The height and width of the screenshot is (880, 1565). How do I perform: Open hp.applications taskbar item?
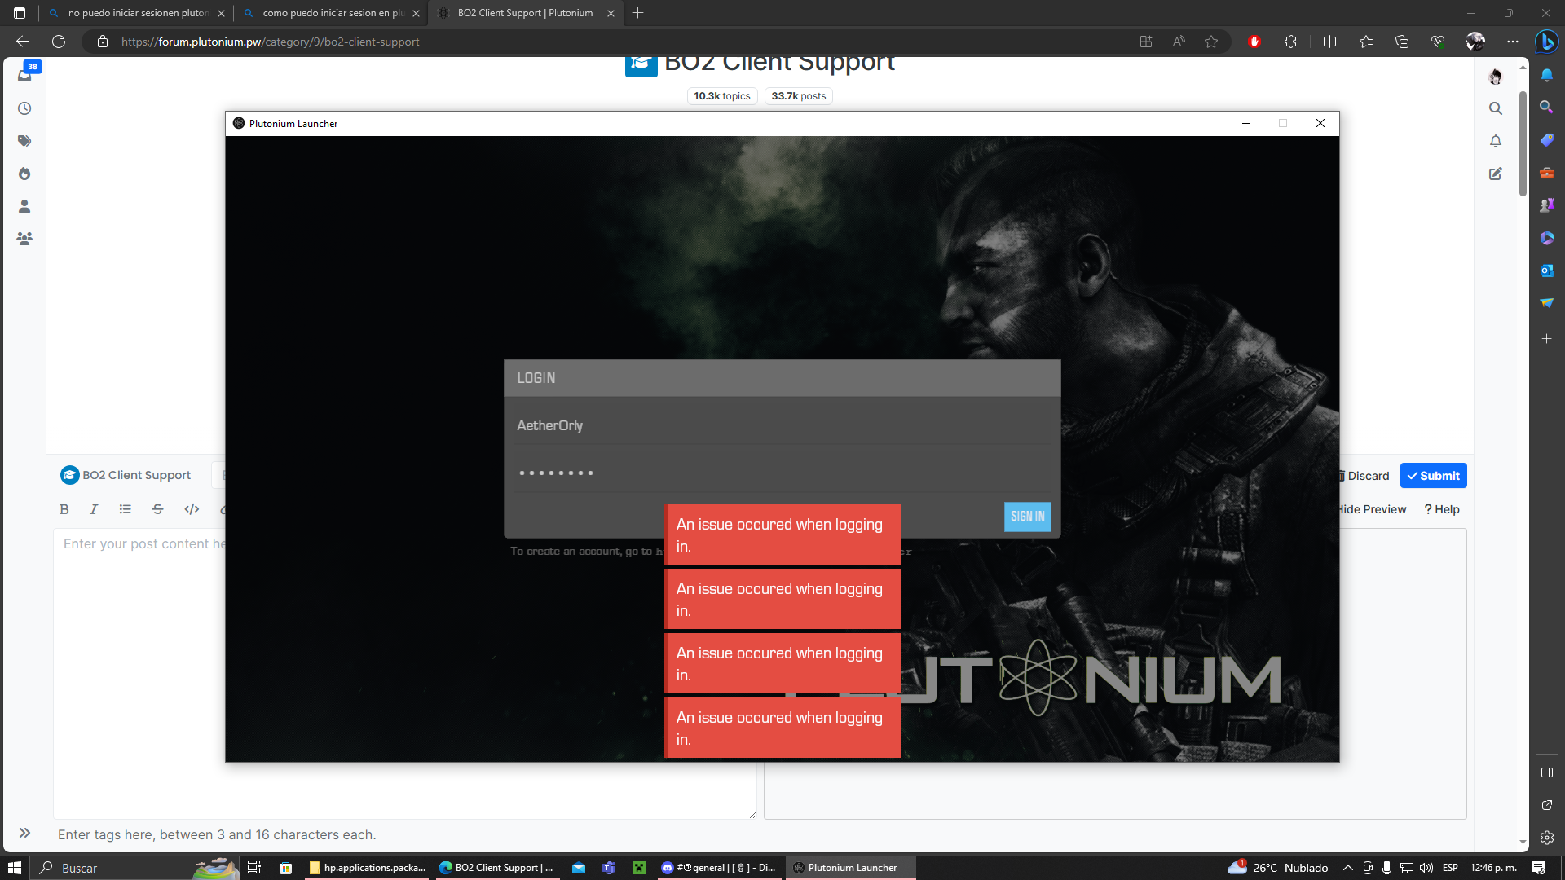click(368, 868)
